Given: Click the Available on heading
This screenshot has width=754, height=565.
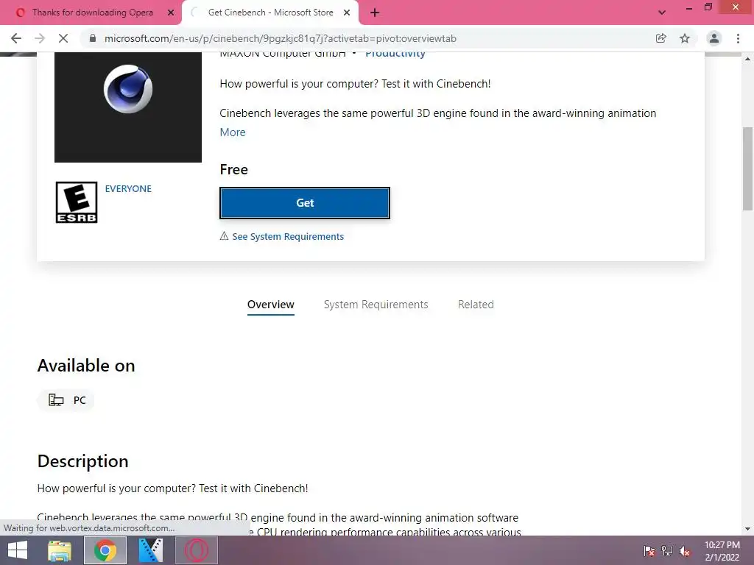Looking at the screenshot, I should [x=86, y=366].
